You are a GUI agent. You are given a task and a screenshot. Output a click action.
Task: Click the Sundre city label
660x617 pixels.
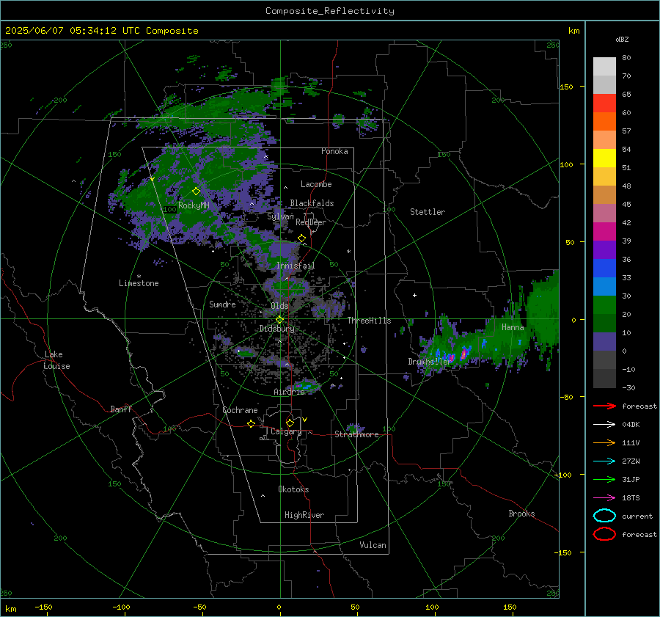pyautogui.click(x=222, y=304)
